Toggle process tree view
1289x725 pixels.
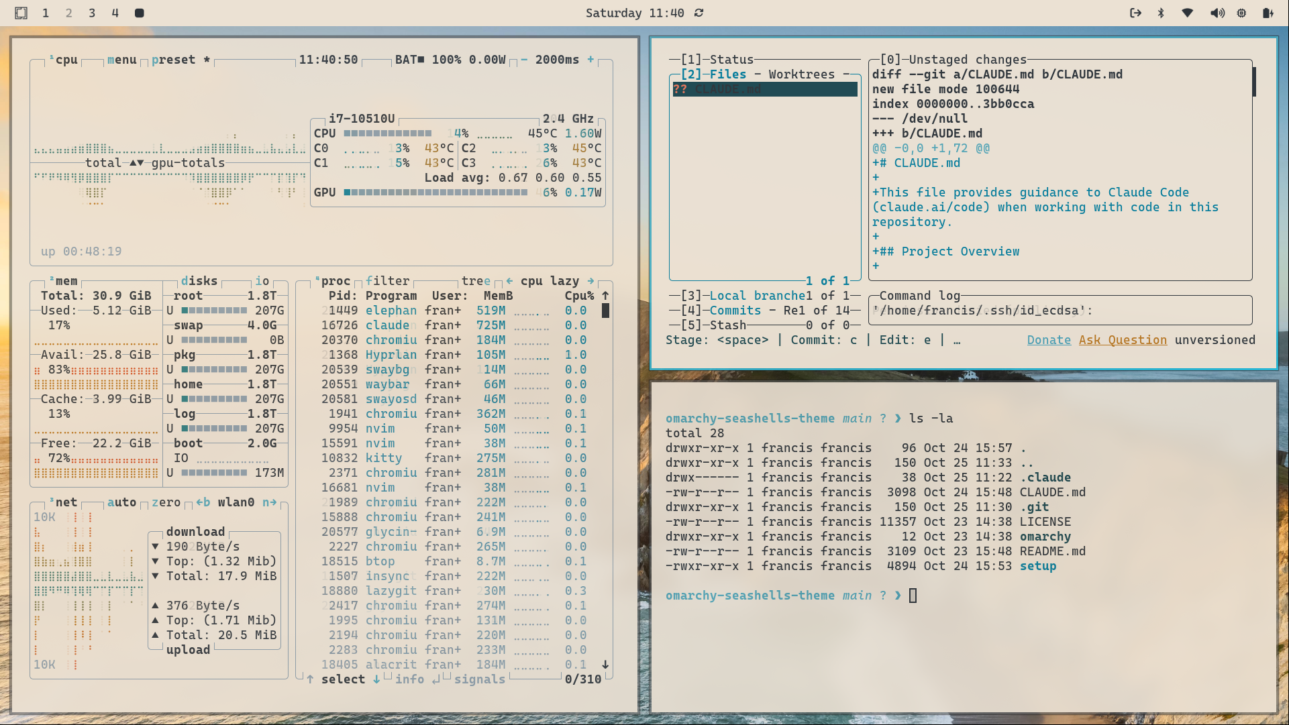click(476, 281)
